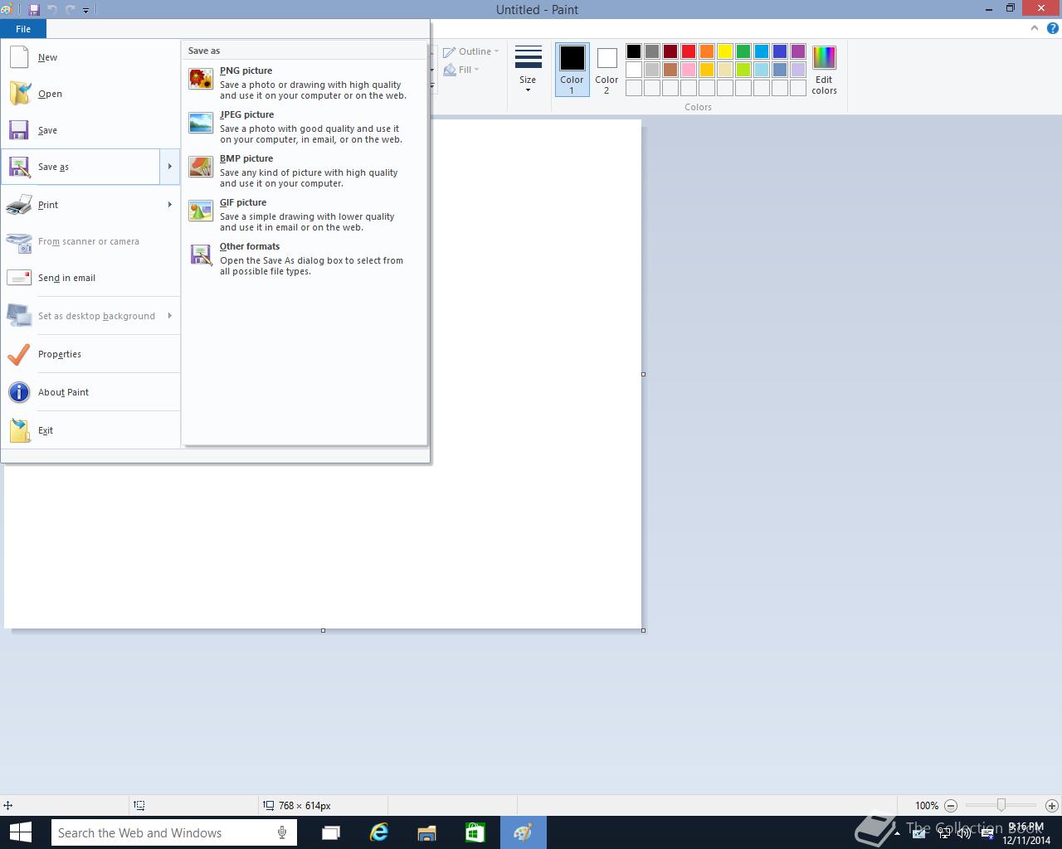Select Other formats save option
Screen dimensions: 1062x849
coord(304,259)
